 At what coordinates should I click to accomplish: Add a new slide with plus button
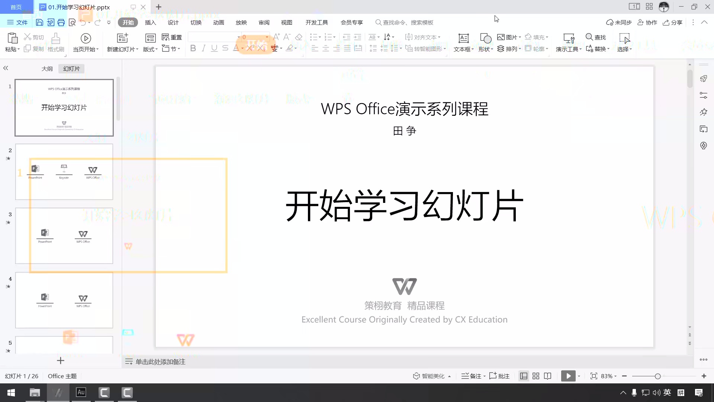(61, 361)
